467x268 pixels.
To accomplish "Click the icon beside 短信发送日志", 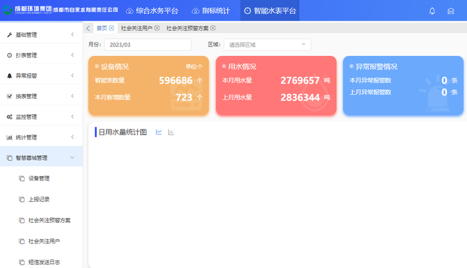I will [22, 262].
